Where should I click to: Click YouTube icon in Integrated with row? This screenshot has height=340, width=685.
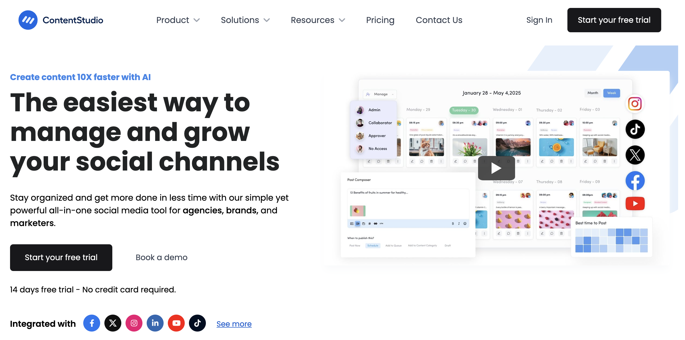pyautogui.click(x=176, y=323)
